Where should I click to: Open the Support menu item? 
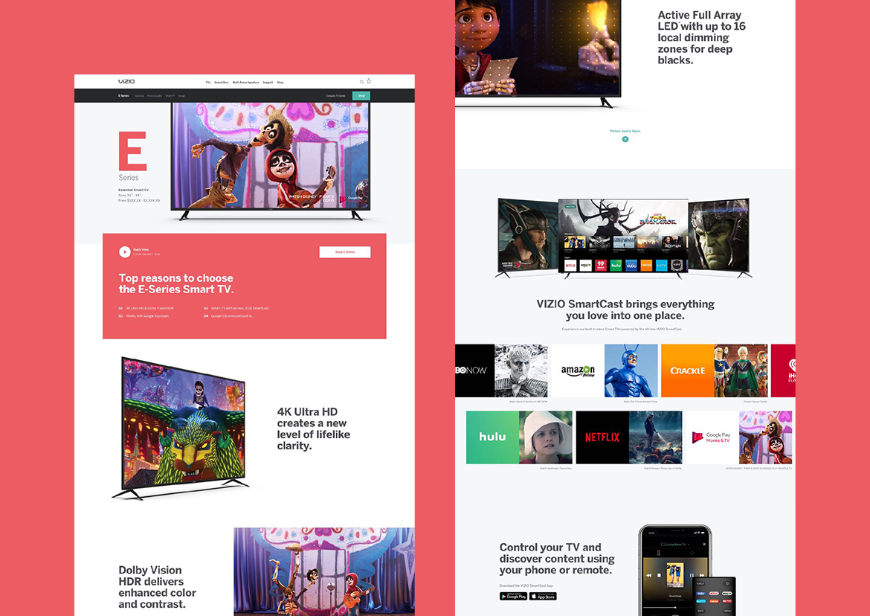point(268,83)
